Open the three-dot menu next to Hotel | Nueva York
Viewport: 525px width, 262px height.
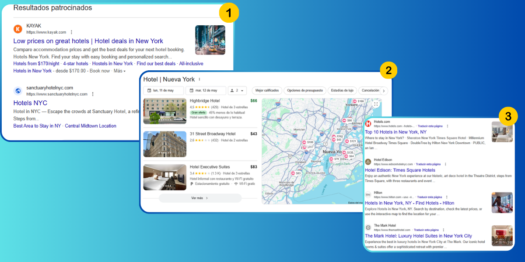click(x=199, y=79)
